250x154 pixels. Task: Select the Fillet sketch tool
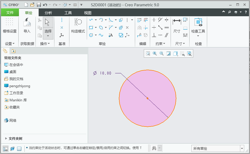[111, 20]
